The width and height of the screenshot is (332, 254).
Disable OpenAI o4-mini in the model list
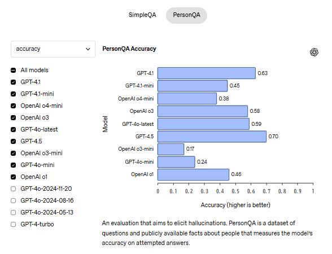coord(14,106)
